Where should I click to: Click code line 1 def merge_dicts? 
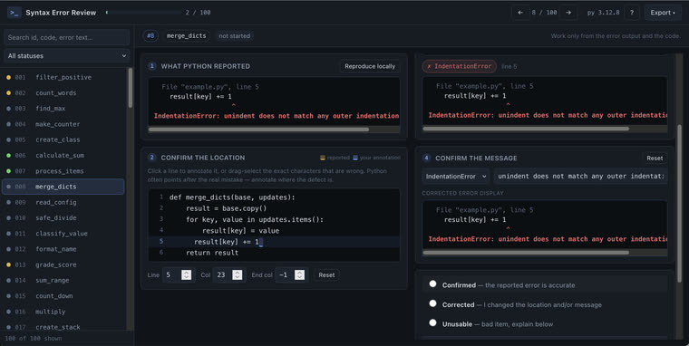point(274,197)
